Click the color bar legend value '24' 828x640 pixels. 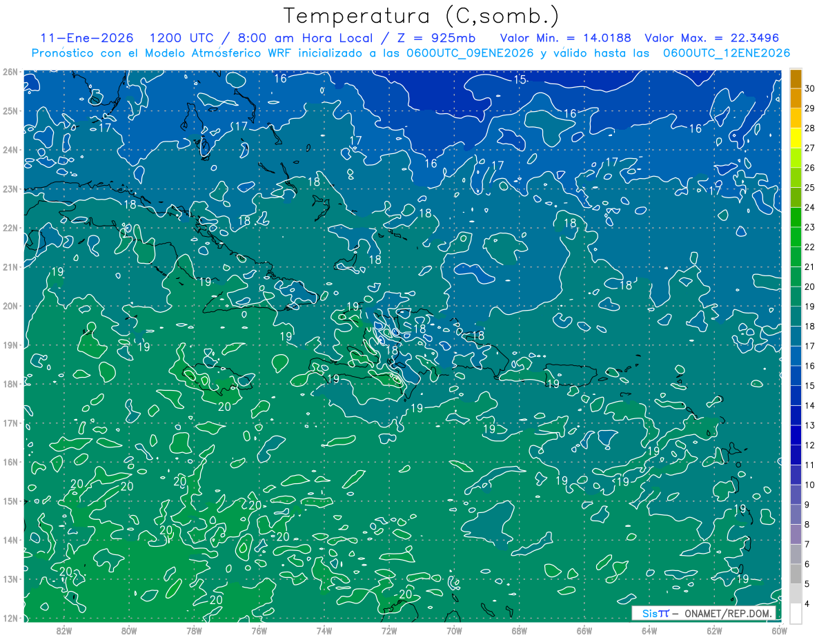tap(809, 207)
